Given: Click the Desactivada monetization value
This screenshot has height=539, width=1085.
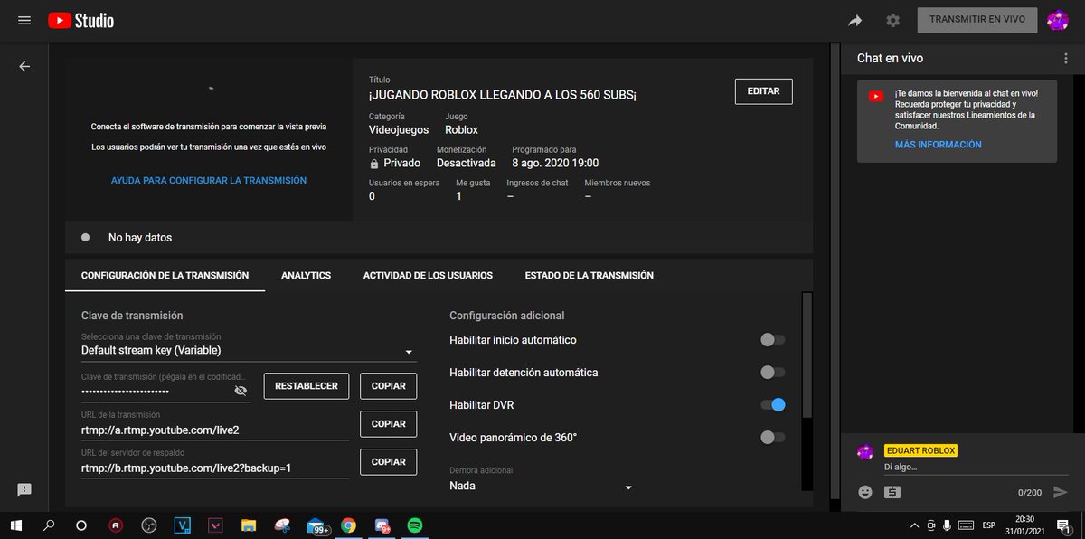Looking at the screenshot, I should click(x=466, y=164).
